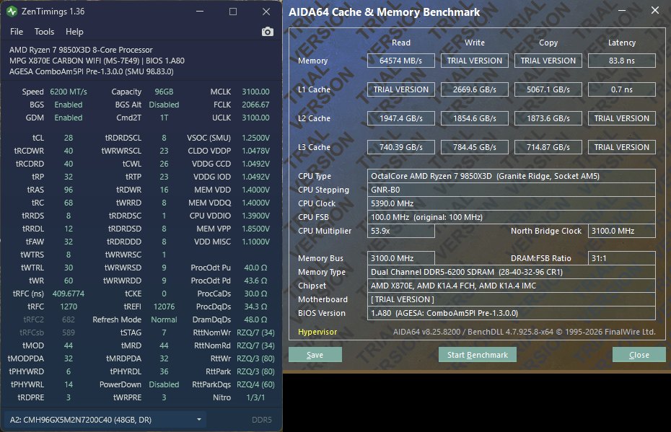Open the File menu in ZenTimings

[17, 32]
